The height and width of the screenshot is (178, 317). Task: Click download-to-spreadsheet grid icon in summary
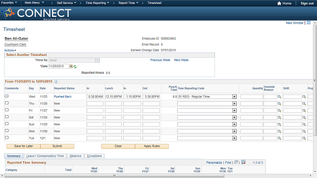243,162
